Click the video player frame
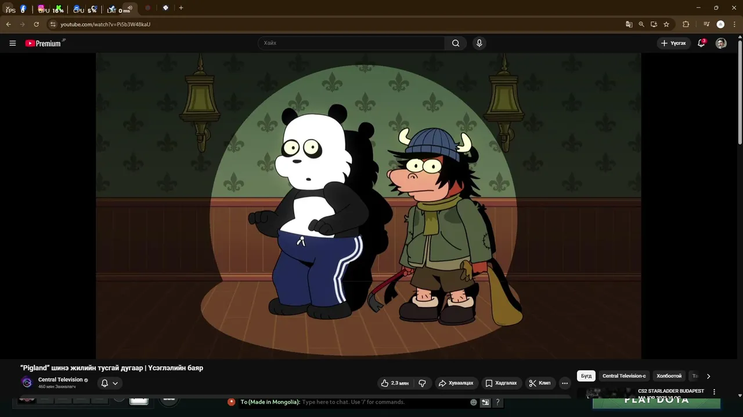This screenshot has height=417, width=743. click(x=369, y=206)
